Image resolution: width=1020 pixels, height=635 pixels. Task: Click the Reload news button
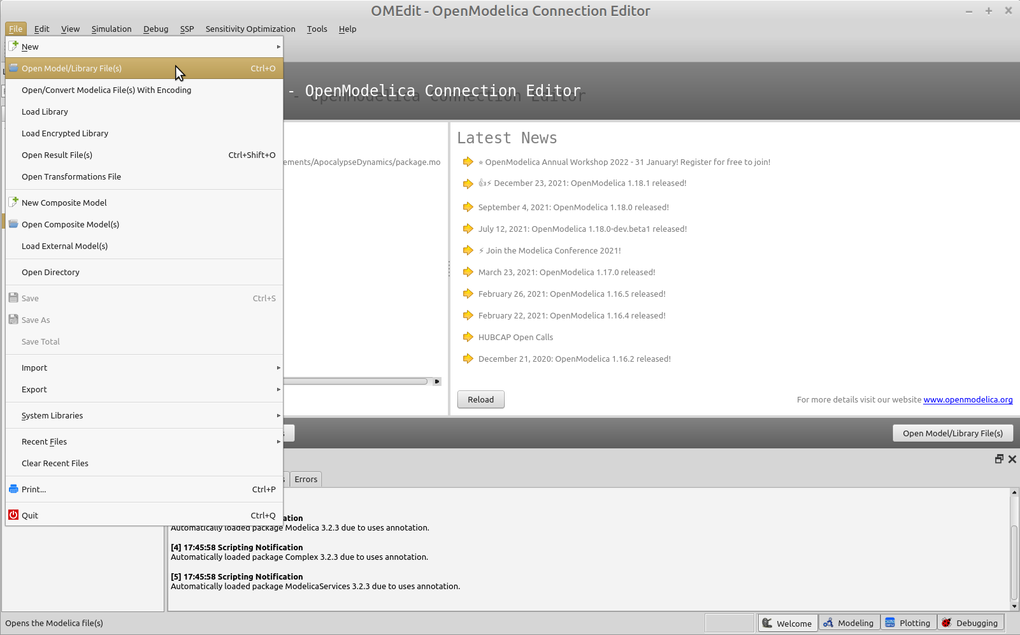481,399
